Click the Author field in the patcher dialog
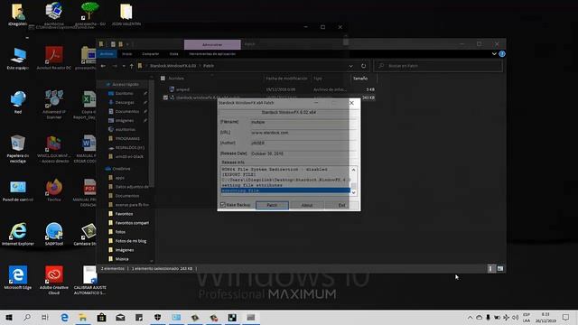 [x=303, y=143]
